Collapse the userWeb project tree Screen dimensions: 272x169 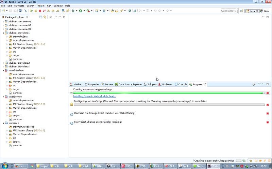coord(3,123)
